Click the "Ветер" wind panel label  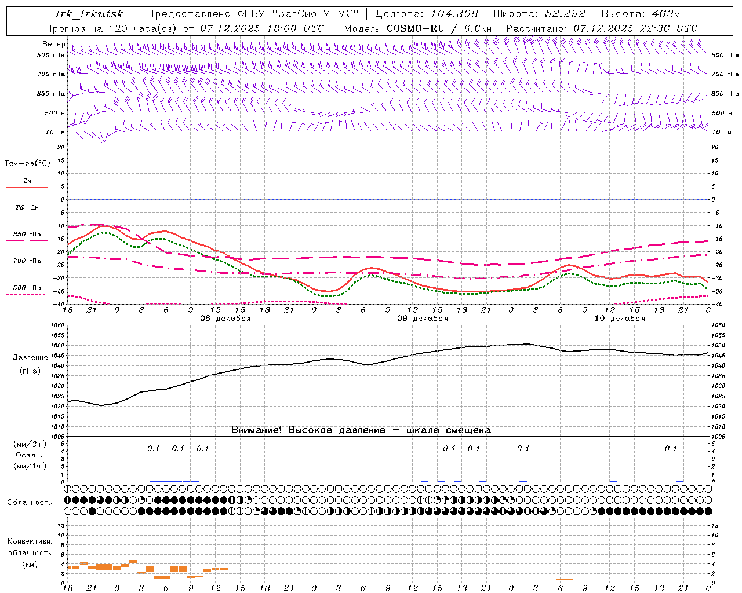pyautogui.click(x=53, y=44)
